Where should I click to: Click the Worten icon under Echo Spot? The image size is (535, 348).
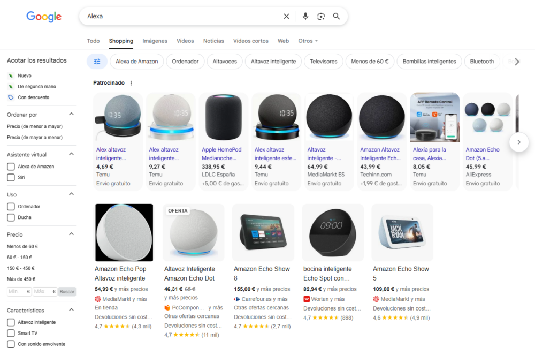point(307,299)
